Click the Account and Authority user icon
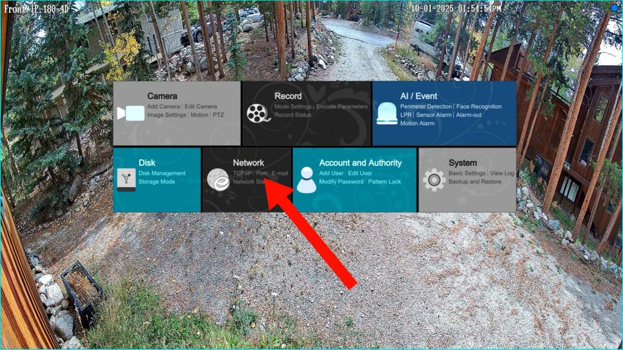This screenshot has width=623, height=350. [x=307, y=180]
